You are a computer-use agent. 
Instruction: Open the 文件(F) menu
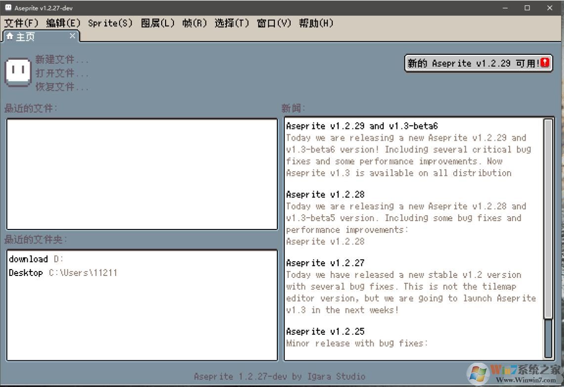[21, 23]
